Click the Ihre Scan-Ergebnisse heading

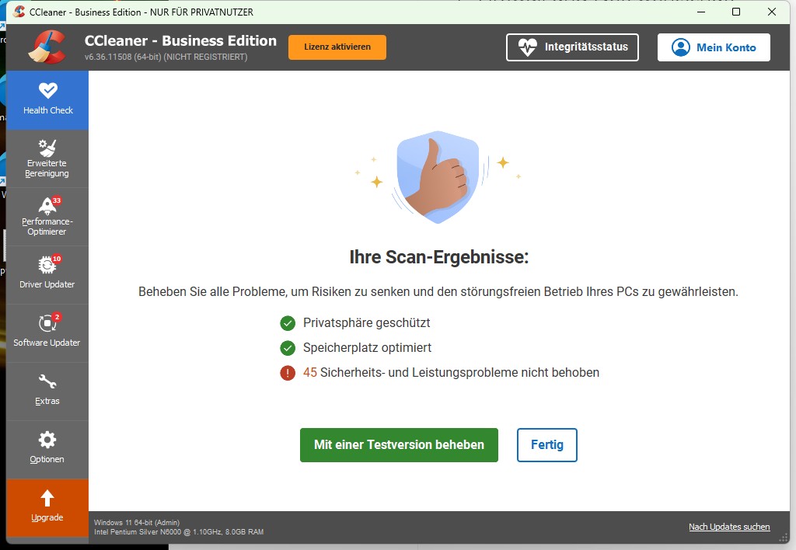click(438, 256)
